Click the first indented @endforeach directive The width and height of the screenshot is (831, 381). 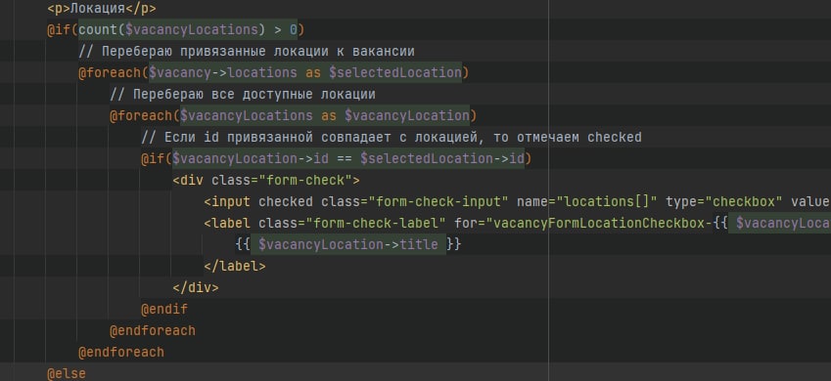[x=153, y=331]
